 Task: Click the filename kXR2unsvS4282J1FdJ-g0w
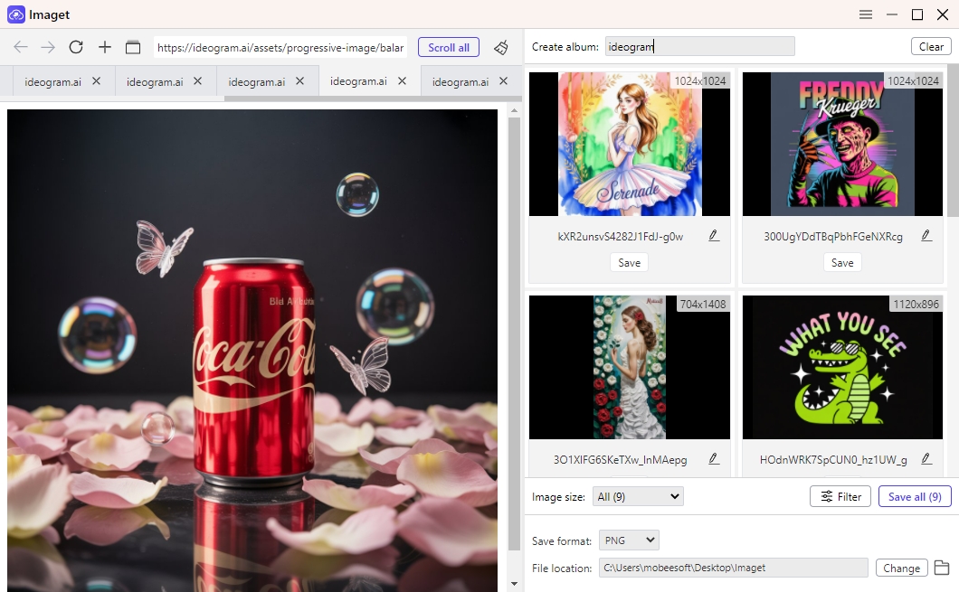[620, 237]
